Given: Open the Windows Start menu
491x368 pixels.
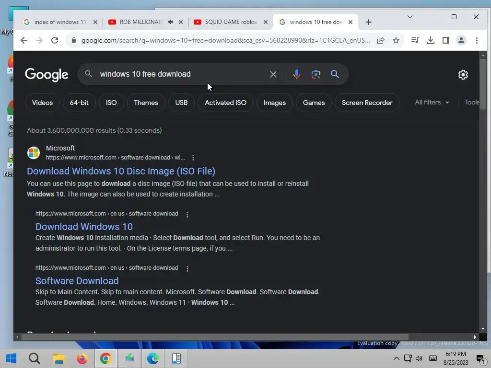Looking at the screenshot, I should pos(12,358).
